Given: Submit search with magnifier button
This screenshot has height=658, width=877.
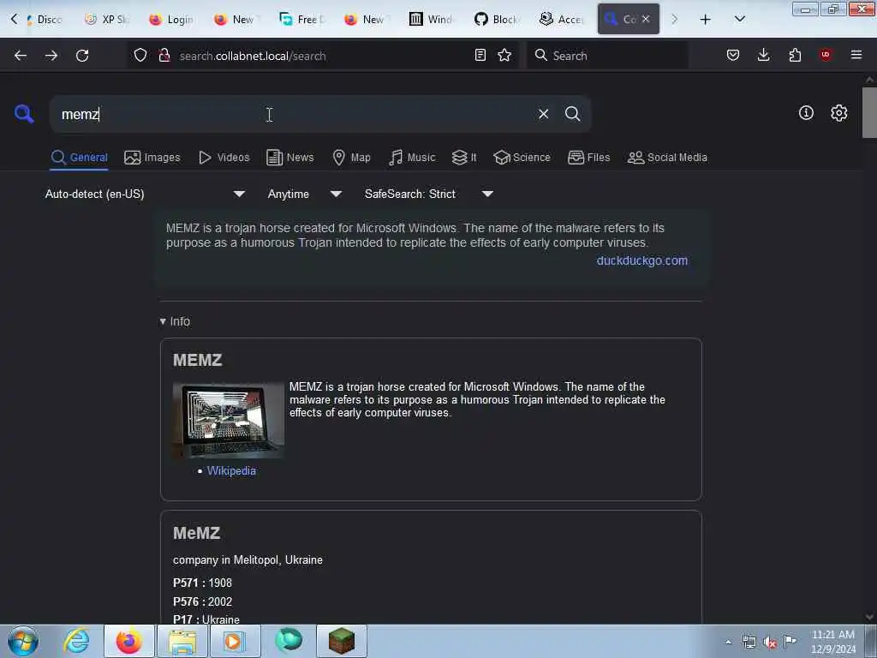Looking at the screenshot, I should click(572, 114).
